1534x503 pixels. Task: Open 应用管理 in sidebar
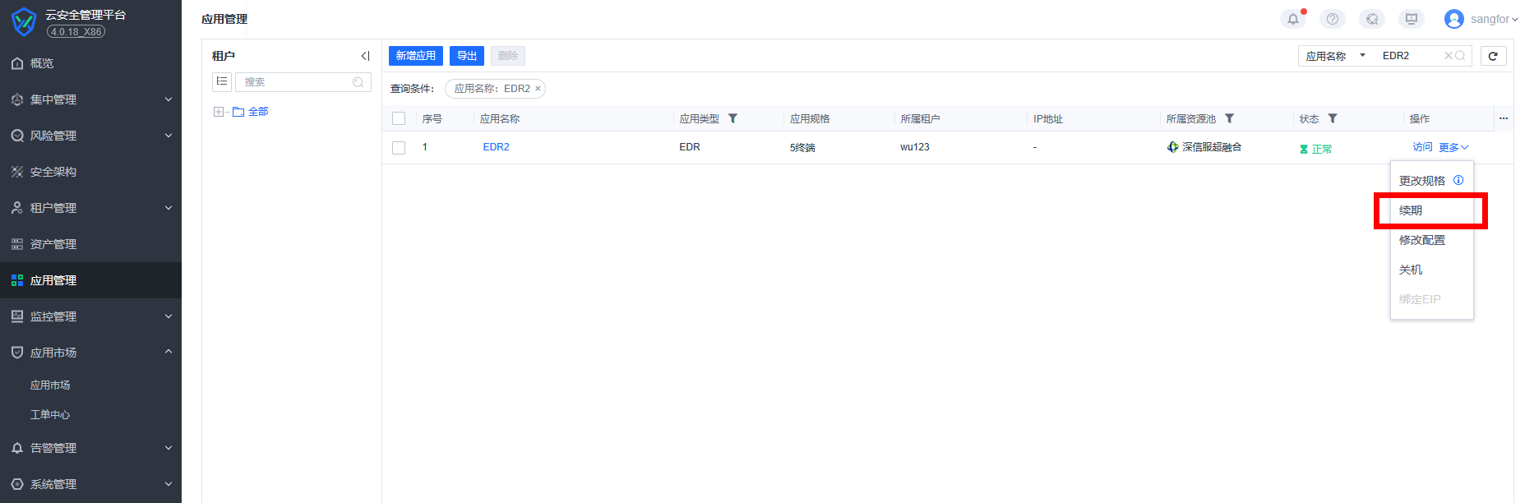tap(90, 280)
